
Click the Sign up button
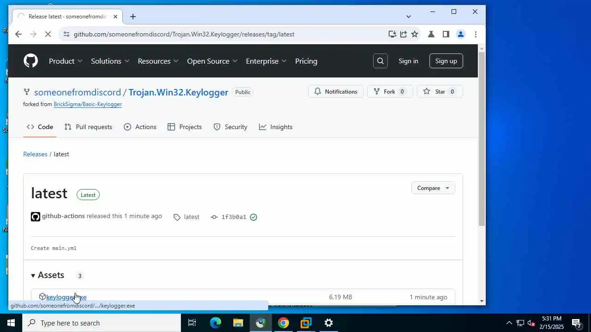click(446, 61)
